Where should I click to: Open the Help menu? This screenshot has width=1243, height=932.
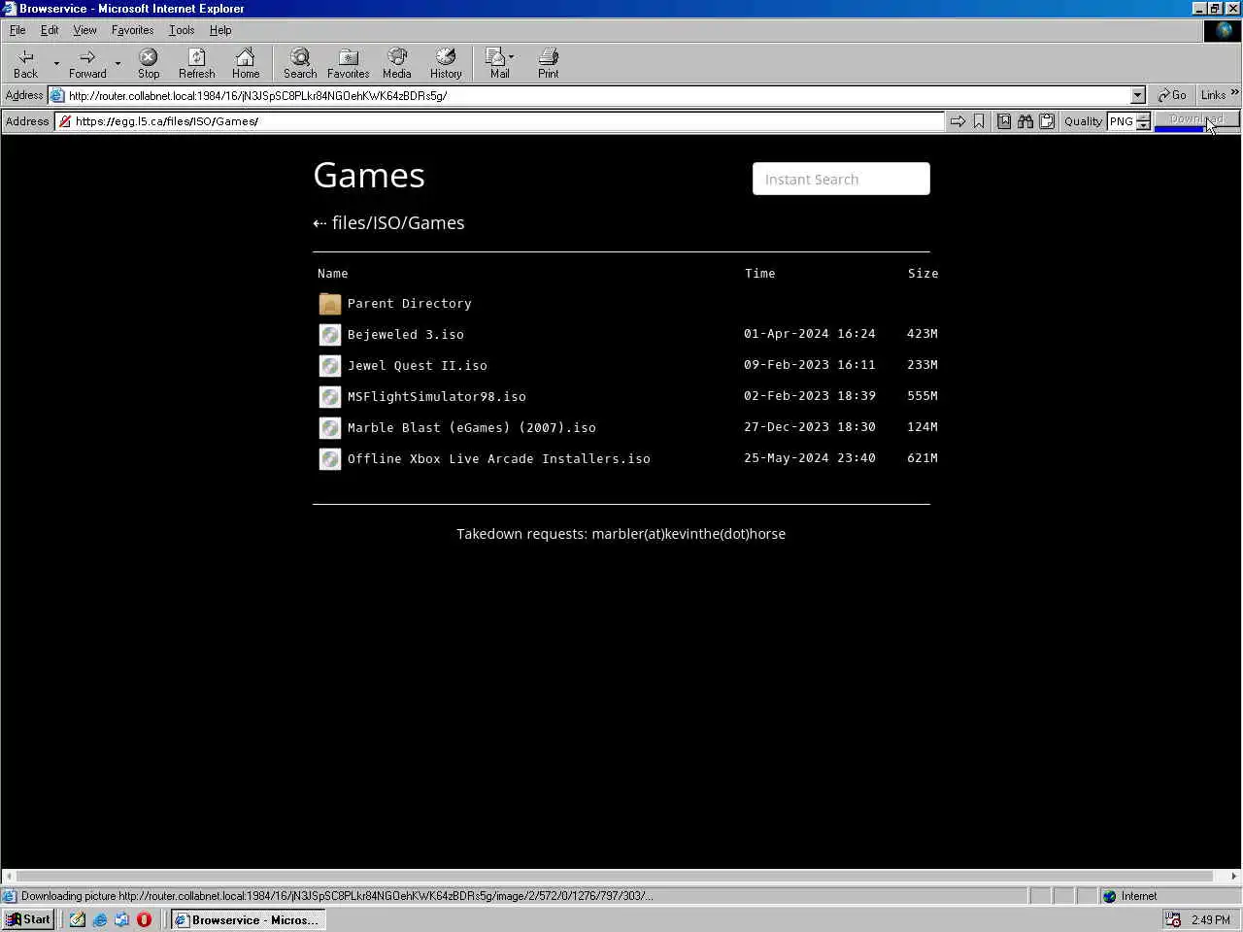[220, 30]
